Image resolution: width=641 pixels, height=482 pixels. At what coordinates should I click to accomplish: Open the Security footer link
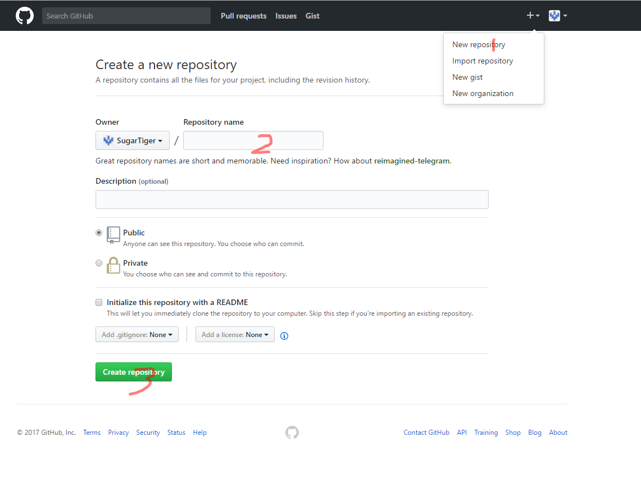148,433
